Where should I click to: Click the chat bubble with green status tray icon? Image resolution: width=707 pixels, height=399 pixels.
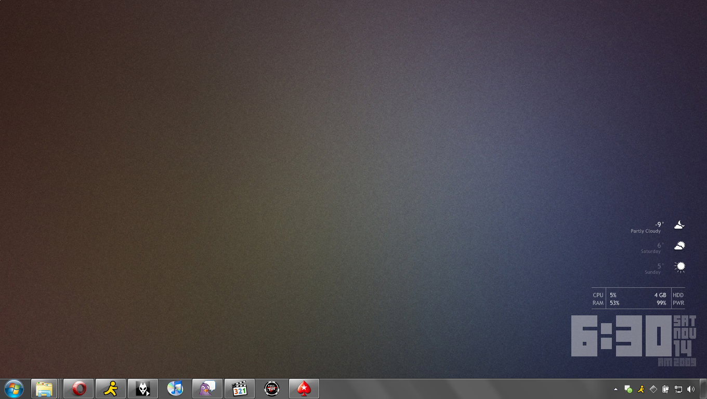(629, 389)
